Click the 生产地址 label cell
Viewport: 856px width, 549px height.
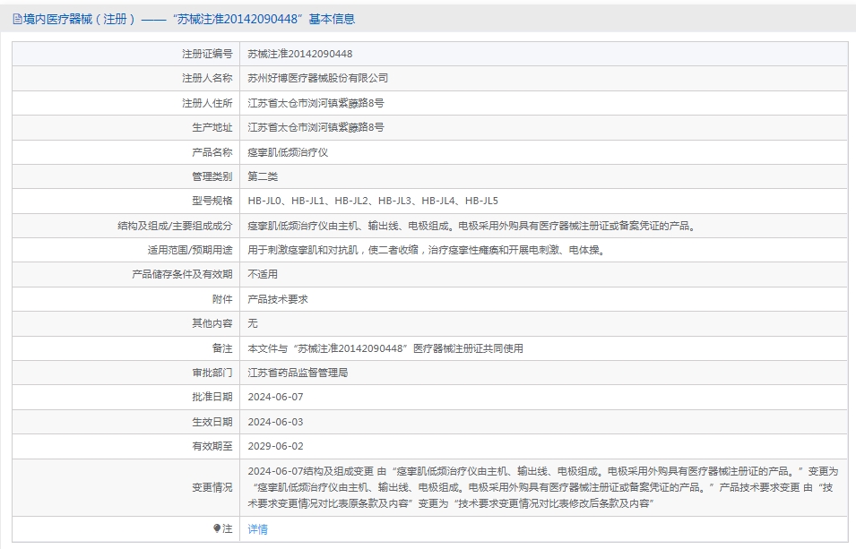(x=126, y=128)
